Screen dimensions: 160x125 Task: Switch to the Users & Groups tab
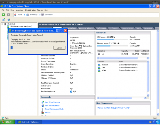(128, 28)
